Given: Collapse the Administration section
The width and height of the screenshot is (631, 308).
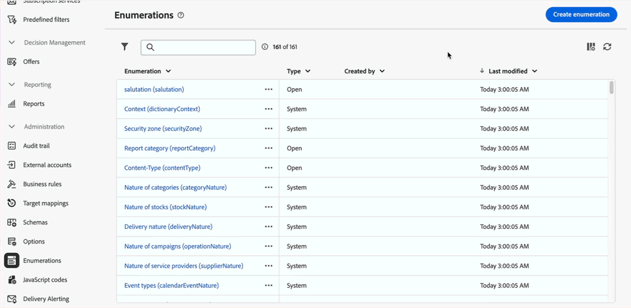Looking at the screenshot, I should tap(12, 126).
